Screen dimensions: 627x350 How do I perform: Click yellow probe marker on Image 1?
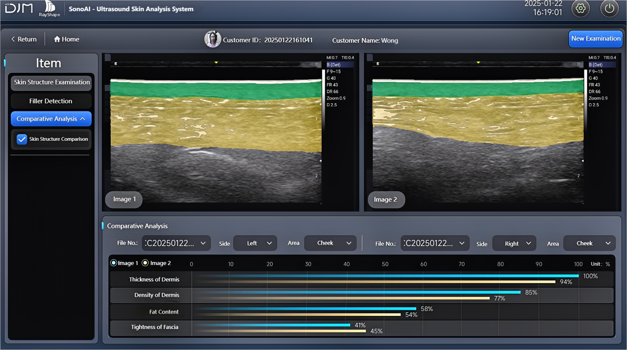point(216,62)
